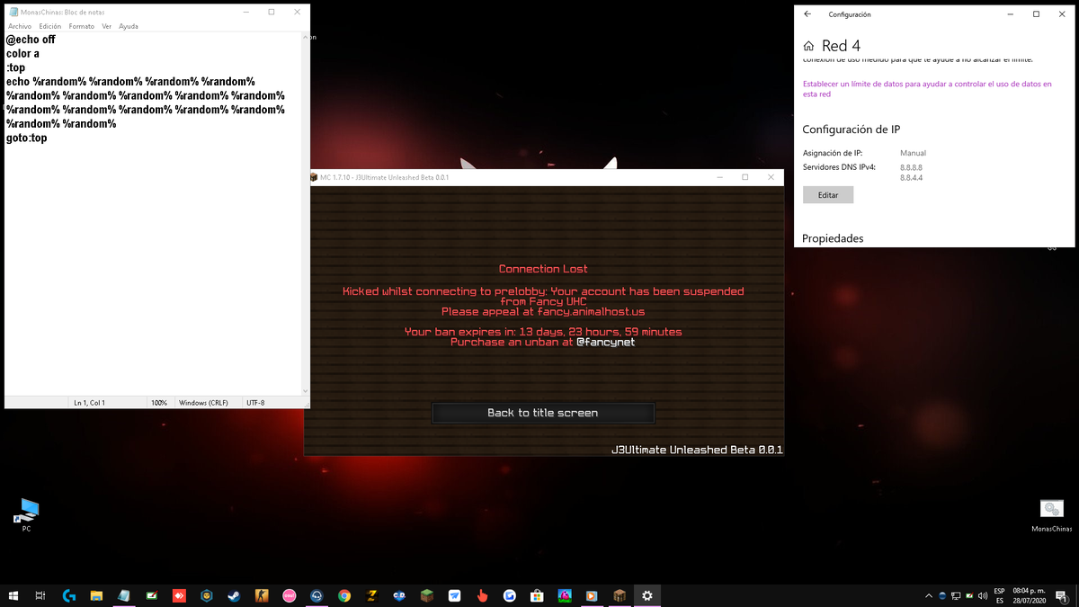
Task: Close the Configuración window
Action: tap(1062, 14)
